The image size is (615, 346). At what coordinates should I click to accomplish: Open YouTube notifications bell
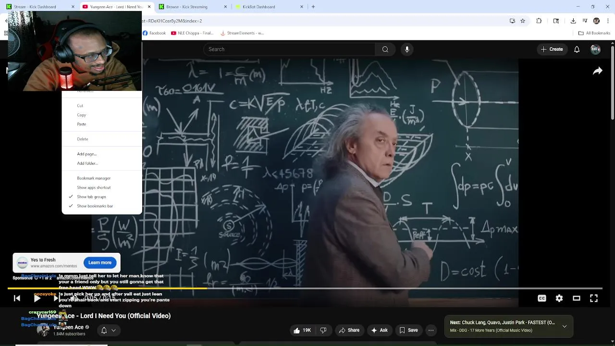pos(577,49)
